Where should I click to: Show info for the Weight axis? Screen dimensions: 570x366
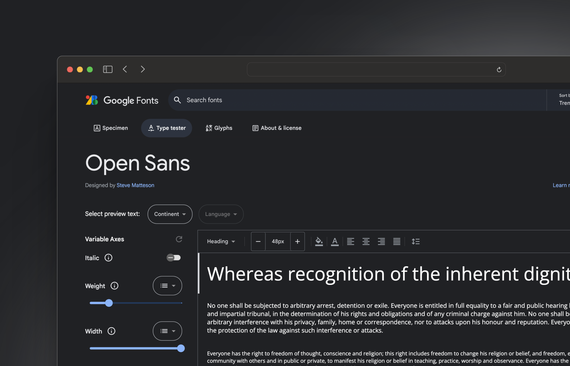(114, 286)
